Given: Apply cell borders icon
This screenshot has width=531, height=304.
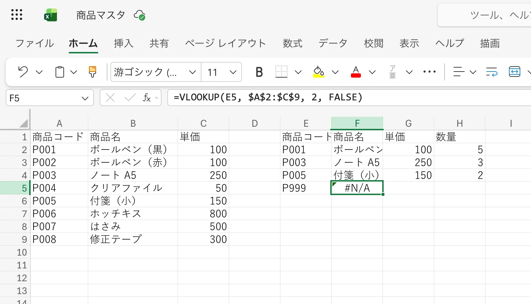Looking at the screenshot, I should pyautogui.click(x=282, y=72).
